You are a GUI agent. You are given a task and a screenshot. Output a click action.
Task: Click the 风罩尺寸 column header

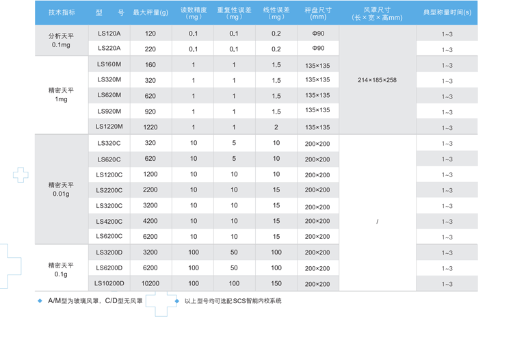pyautogui.click(x=377, y=13)
